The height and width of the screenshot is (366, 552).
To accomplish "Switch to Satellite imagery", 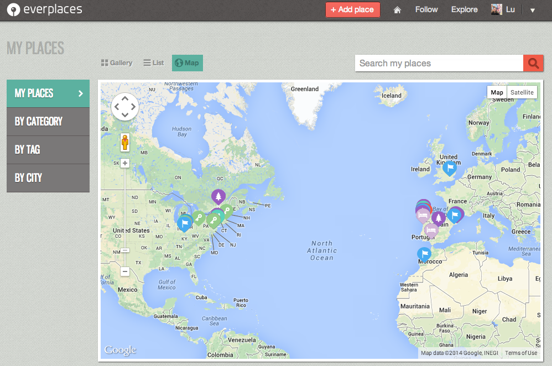I will pos(522,92).
